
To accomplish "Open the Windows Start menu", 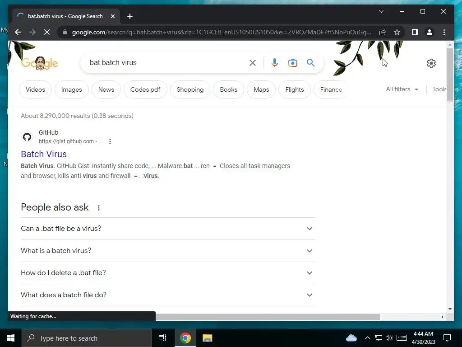I will coord(11,338).
